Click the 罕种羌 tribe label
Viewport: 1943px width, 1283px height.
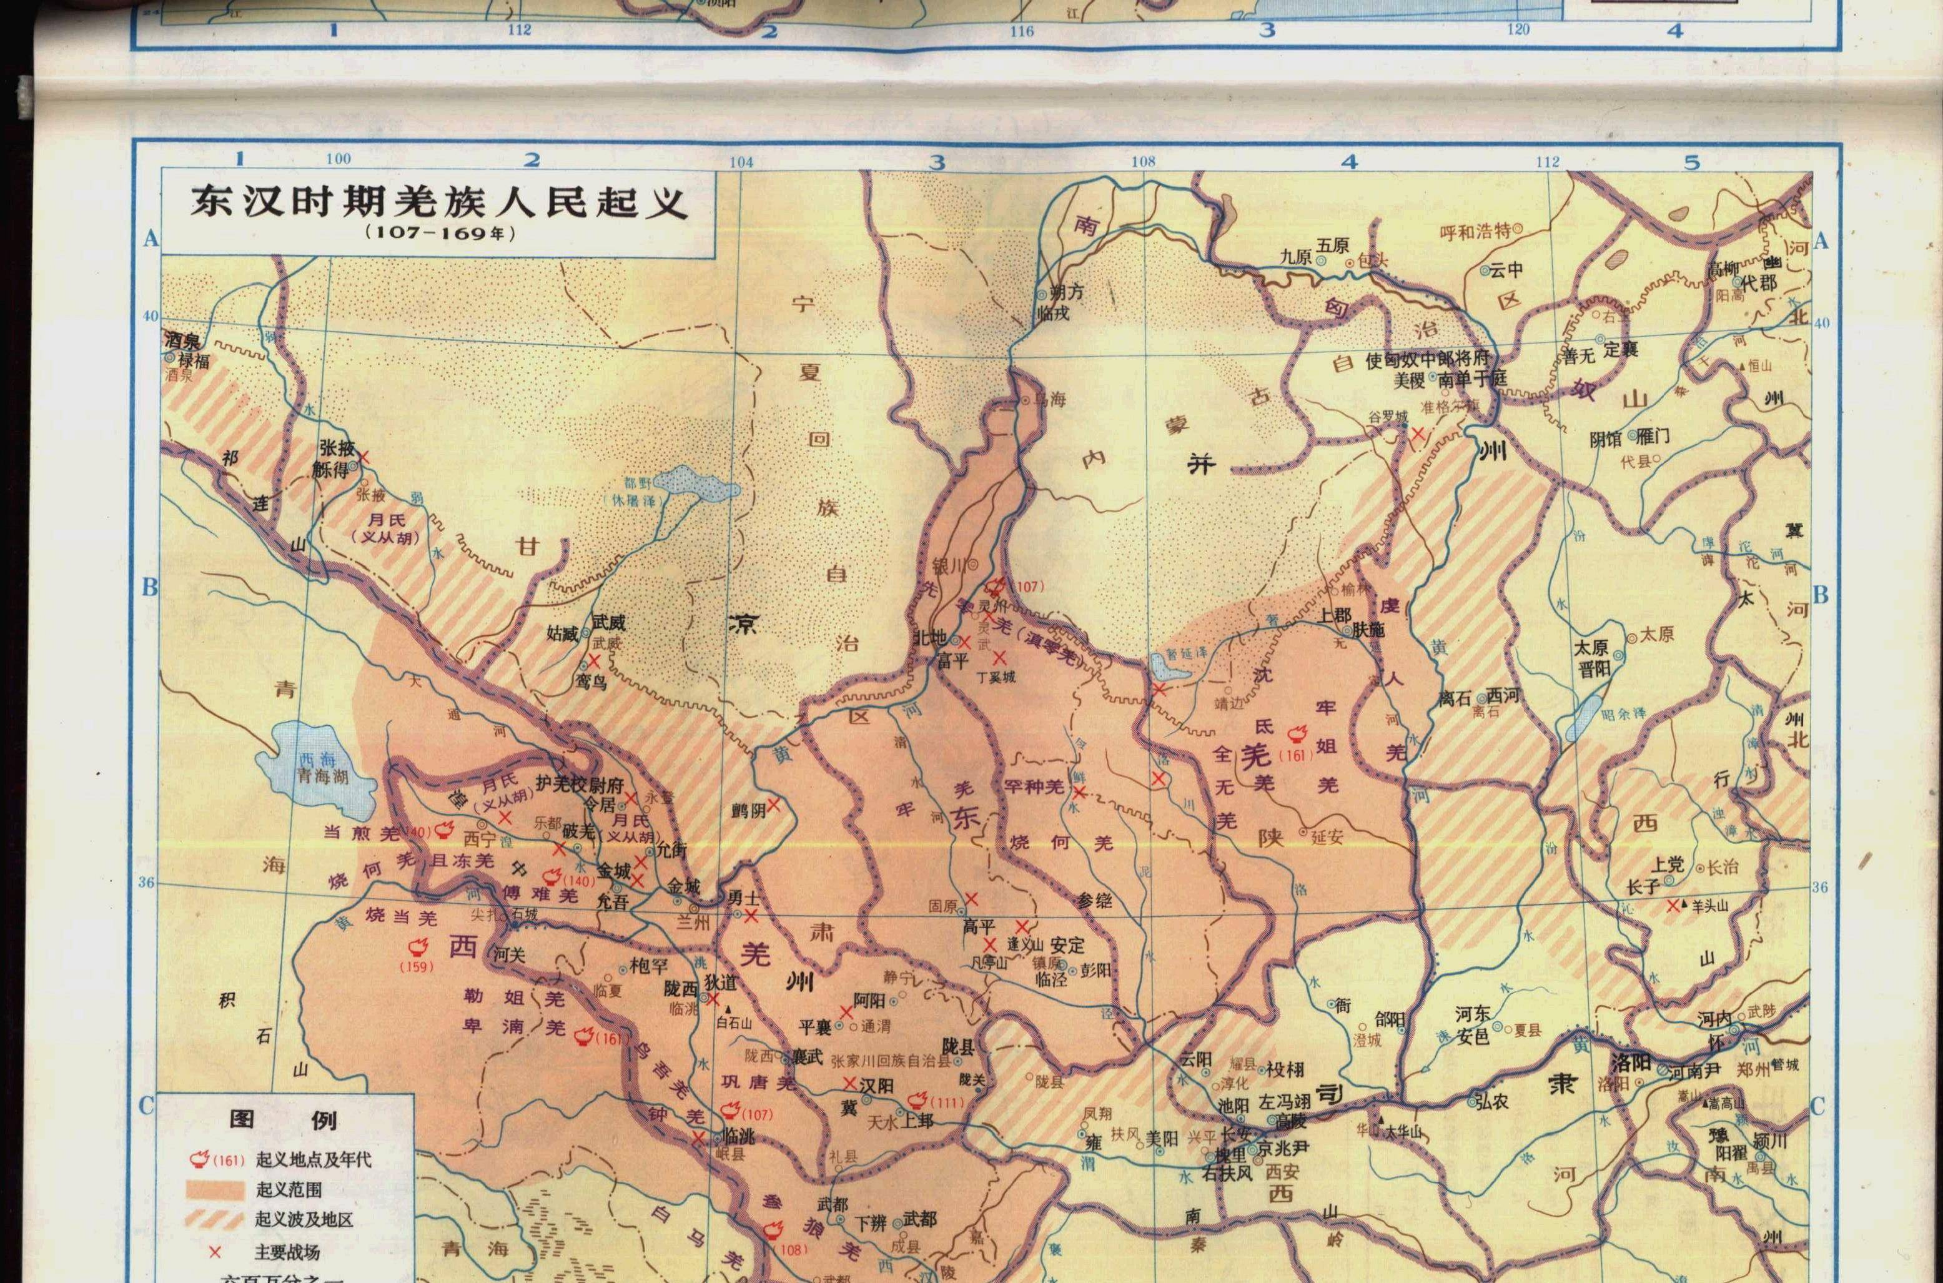(x=1036, y=786)
